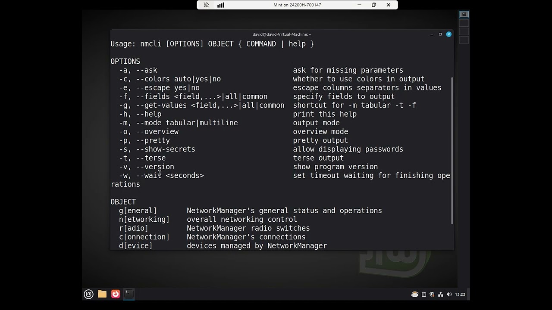552x310 pixels.
Task: Close the Mint on 24200H-700147 session
Action: 389,5
